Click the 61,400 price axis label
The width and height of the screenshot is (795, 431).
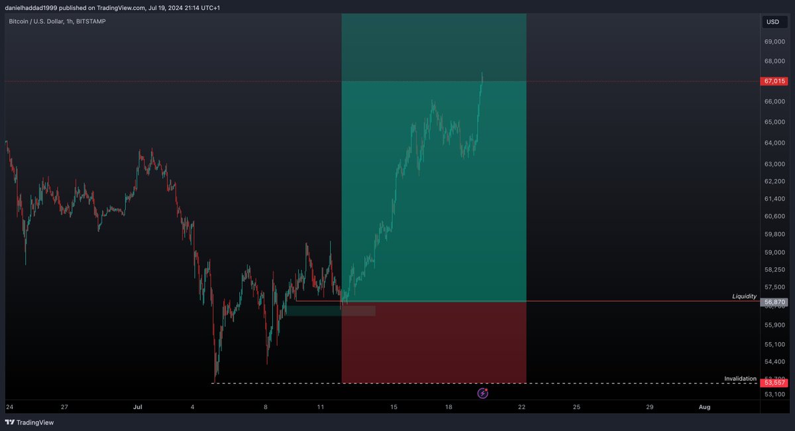pos(774,199)
